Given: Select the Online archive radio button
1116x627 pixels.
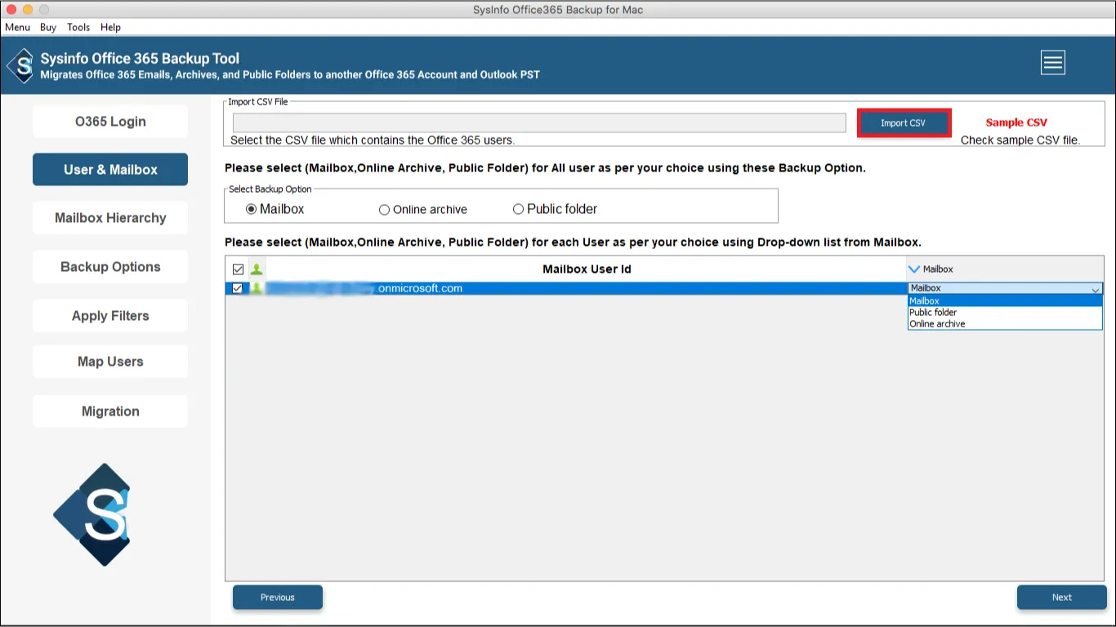Looking at the screenshot, I should pos(384,210).
